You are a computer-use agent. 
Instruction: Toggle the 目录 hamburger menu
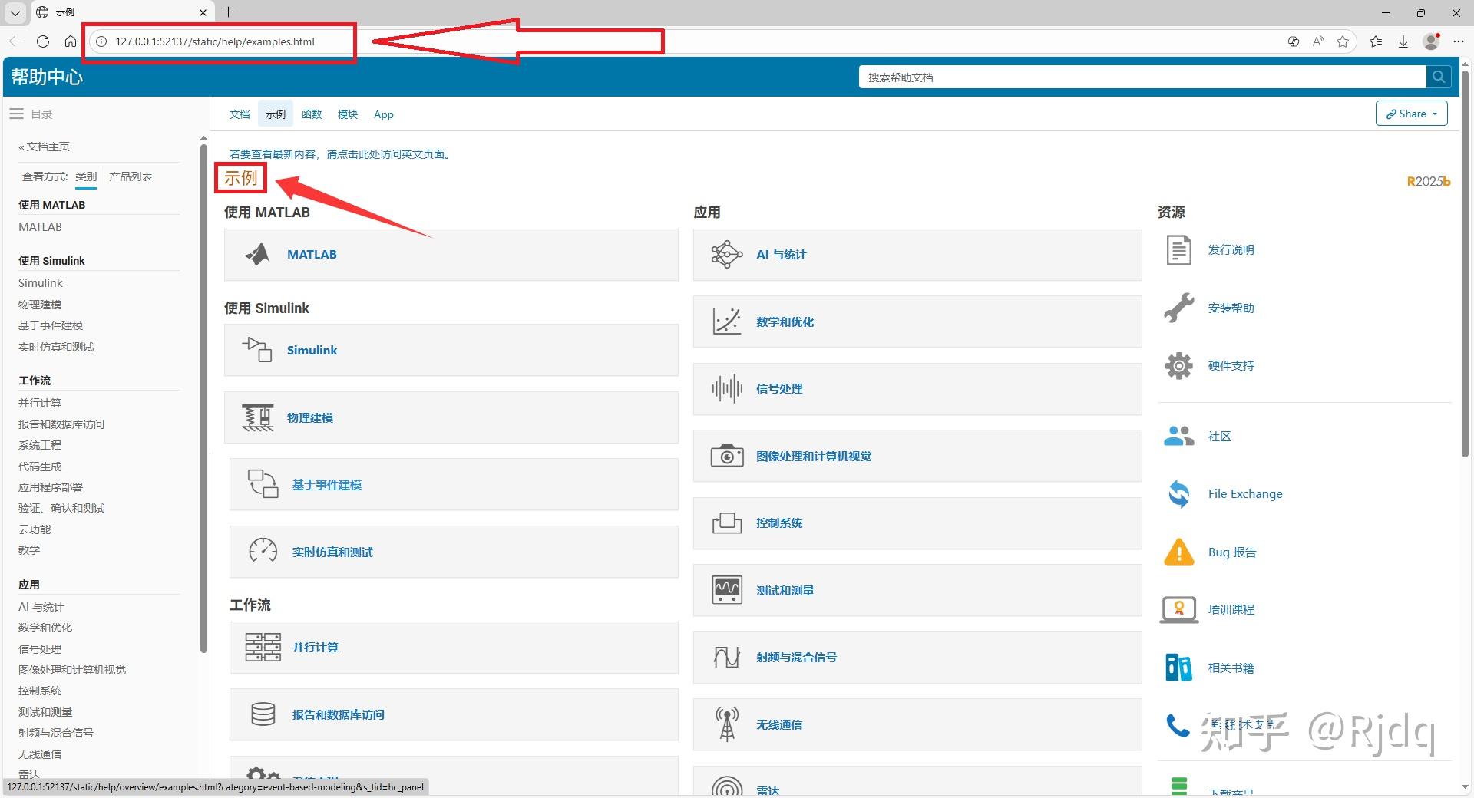tap(16, 114)
